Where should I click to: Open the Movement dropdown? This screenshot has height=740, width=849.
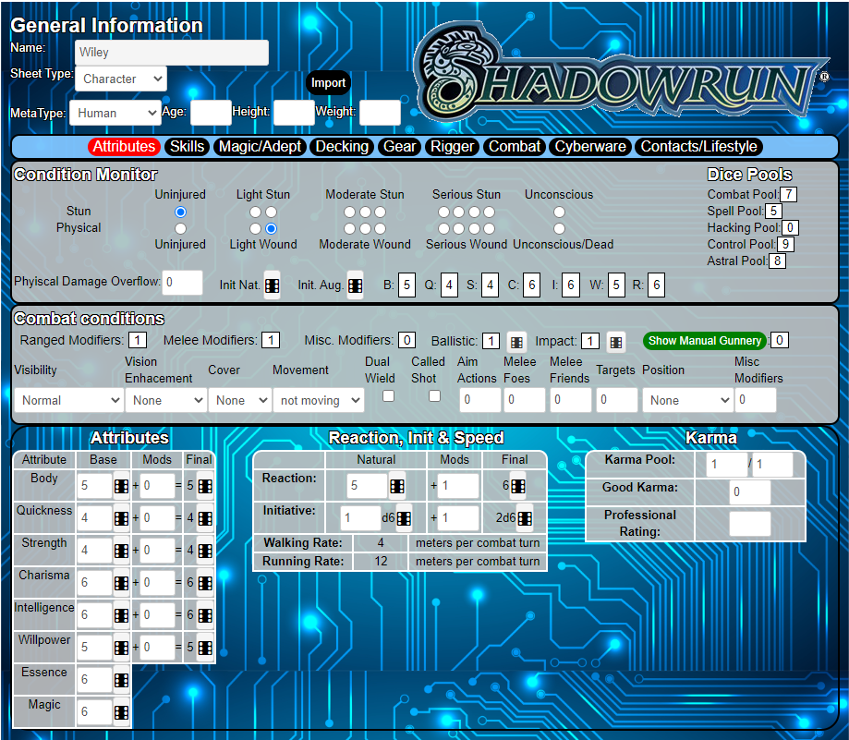319,401
